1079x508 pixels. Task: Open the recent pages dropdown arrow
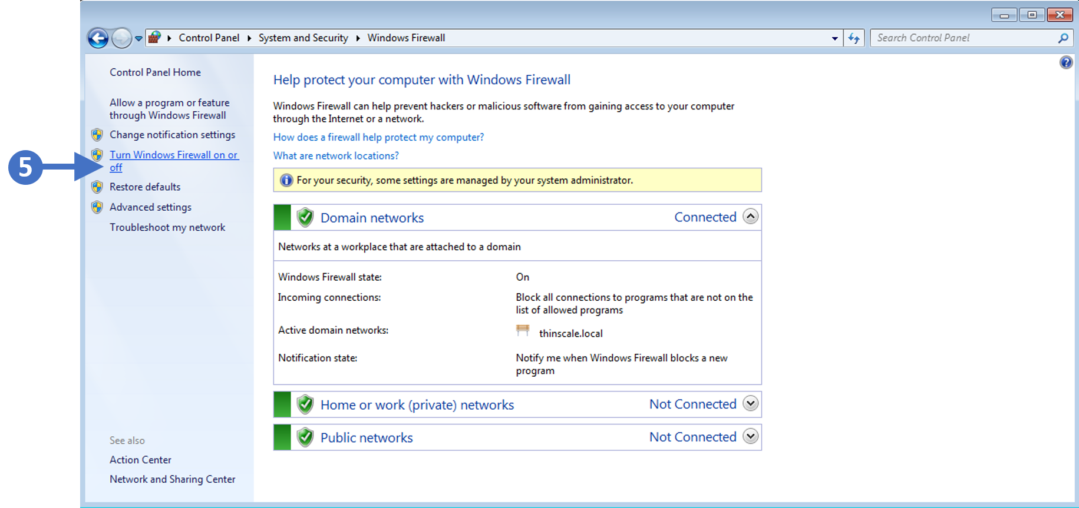pos(138,38)
